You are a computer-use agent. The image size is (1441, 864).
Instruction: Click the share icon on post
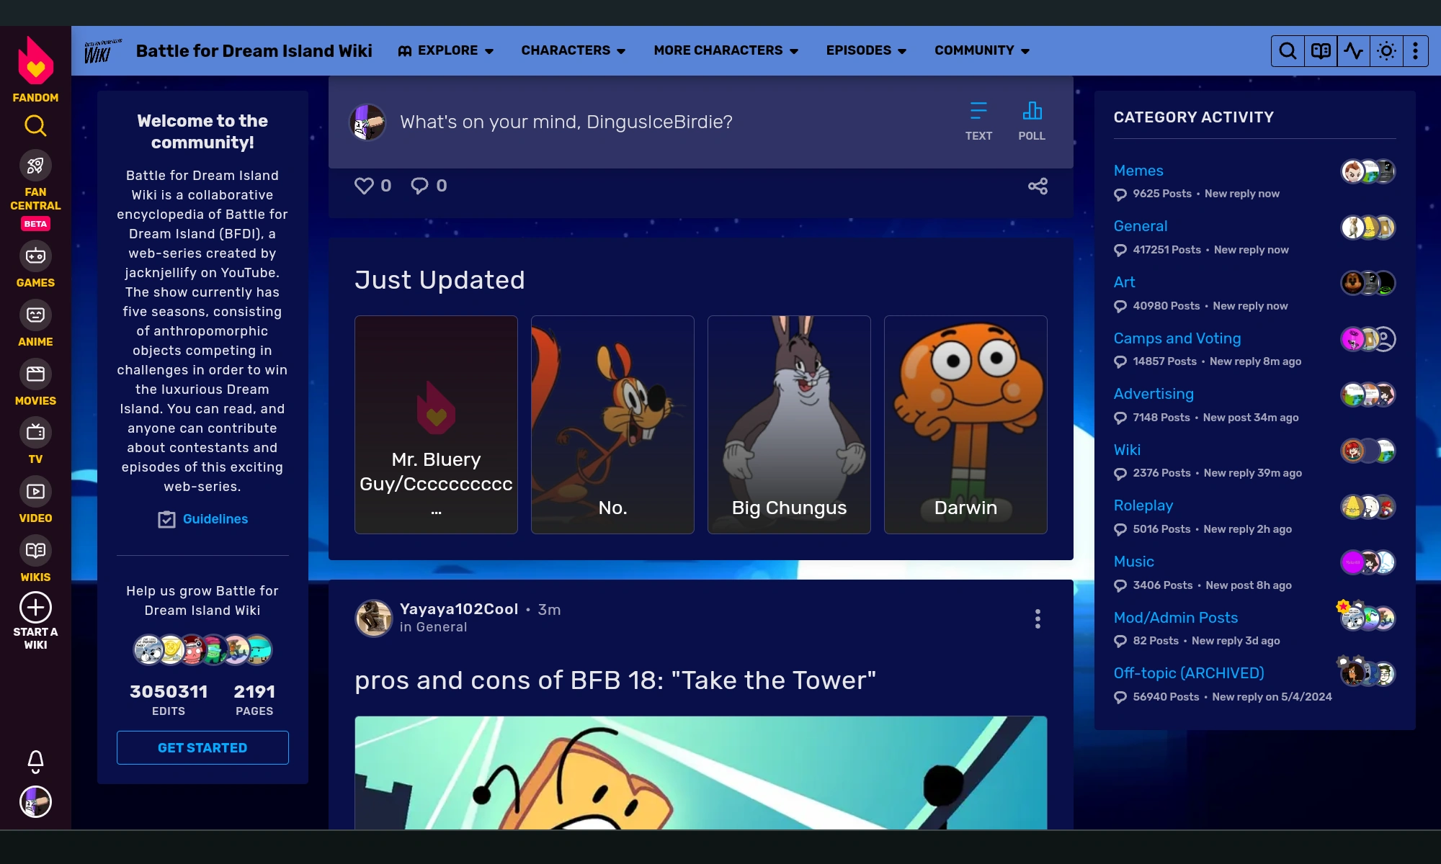(1038, 186)
